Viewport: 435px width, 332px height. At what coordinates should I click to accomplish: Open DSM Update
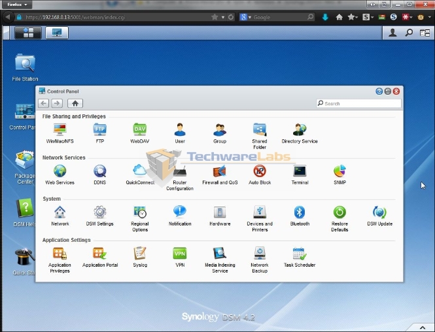coord(379,216)
